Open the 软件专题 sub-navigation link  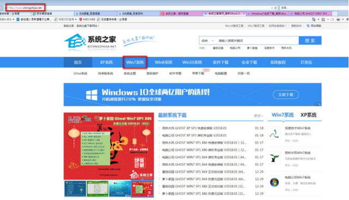(176, 73)
